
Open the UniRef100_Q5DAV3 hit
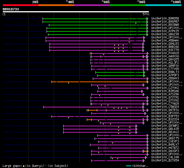click(x=165, y=79)
